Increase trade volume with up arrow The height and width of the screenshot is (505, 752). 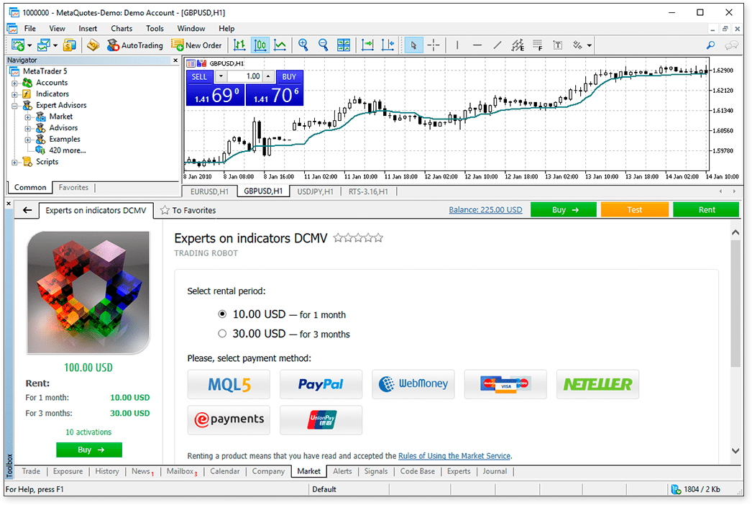click(x=269, y=76)
